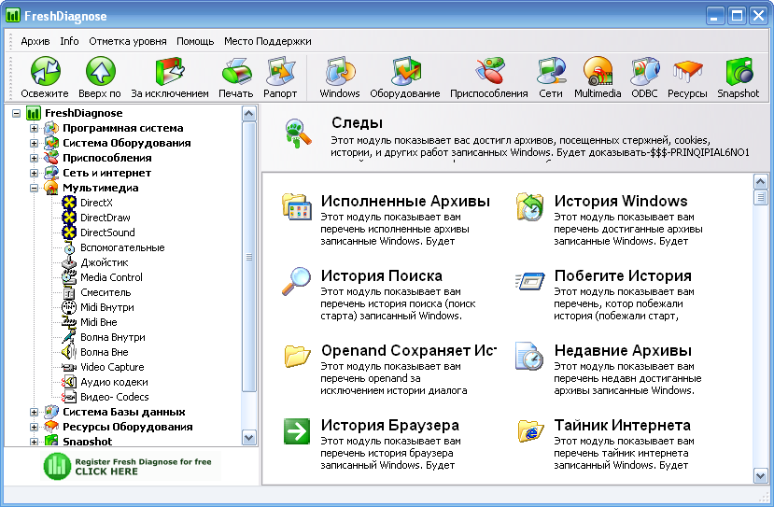Viewport: 774px width, 507px height.
Task: Select DirectSound tree item
Action: point(107,232)
